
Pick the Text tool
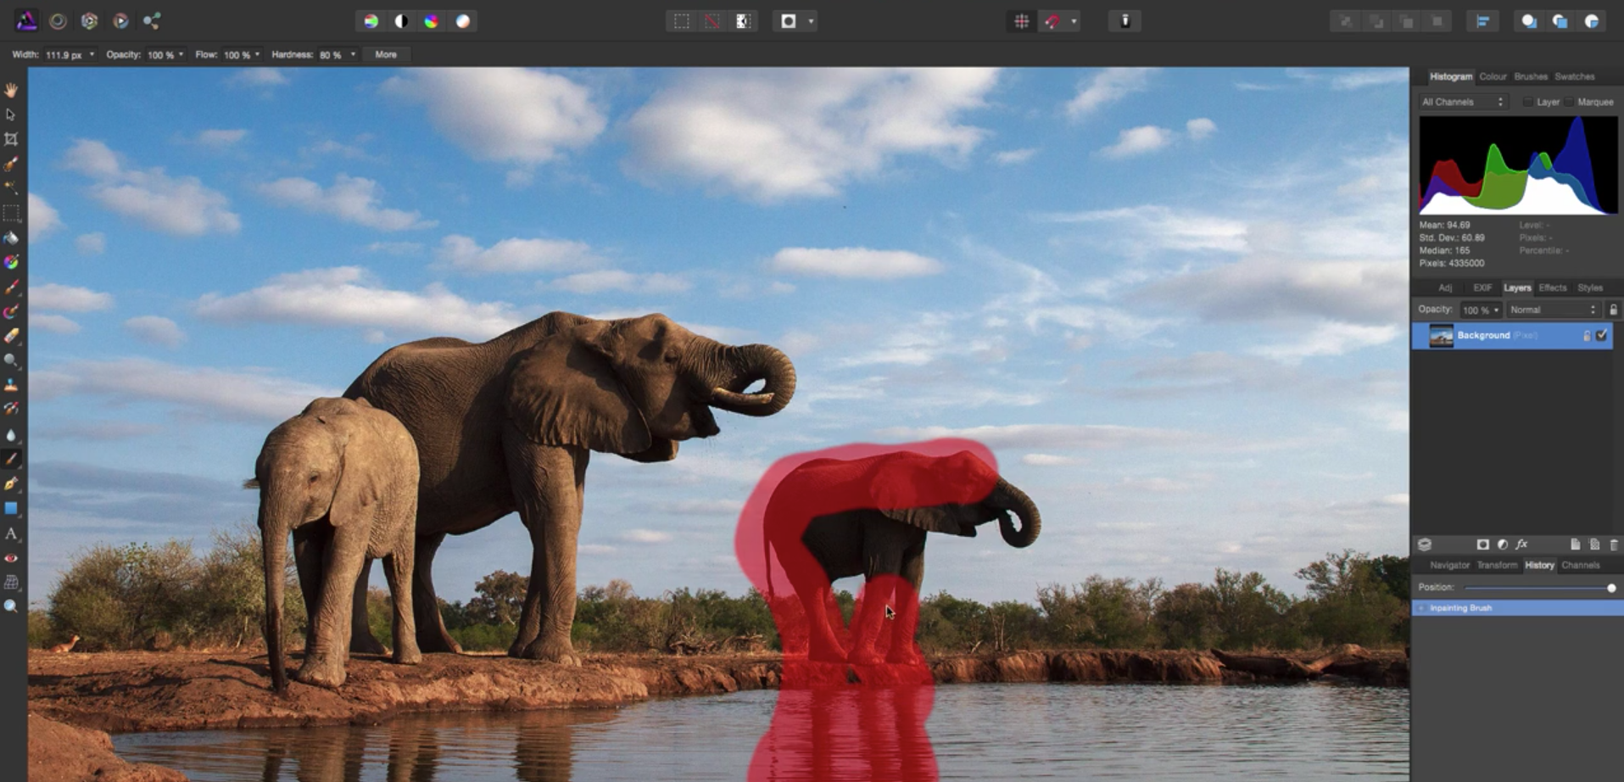pyautogui.click(x=11, y=533)
